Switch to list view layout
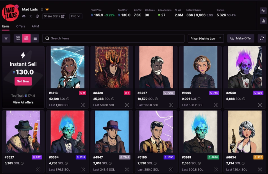The height and width of the screenshot is (174, 268). pos(35,38)
